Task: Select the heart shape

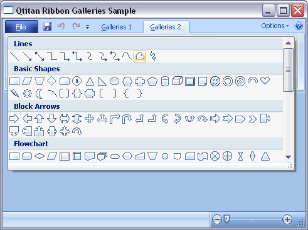Action: click(x=265, y=81)
